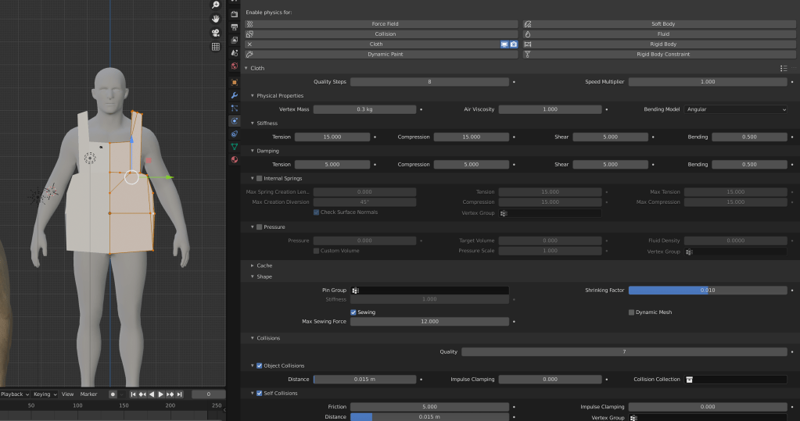The width and height of the screenshot is (800, 421).
Task: Open the Particles properties tab
Action: click(x=235, y=109)
